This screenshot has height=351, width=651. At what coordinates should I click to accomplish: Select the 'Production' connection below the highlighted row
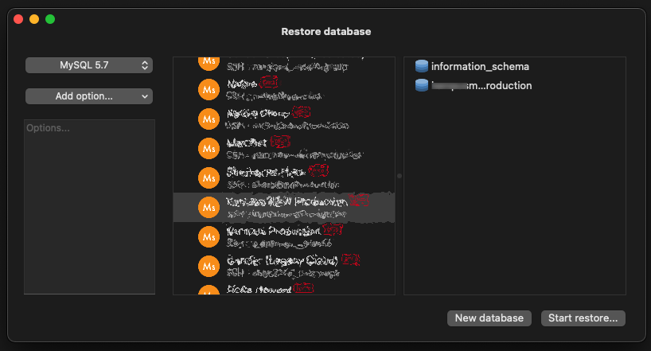click(284, 236)
